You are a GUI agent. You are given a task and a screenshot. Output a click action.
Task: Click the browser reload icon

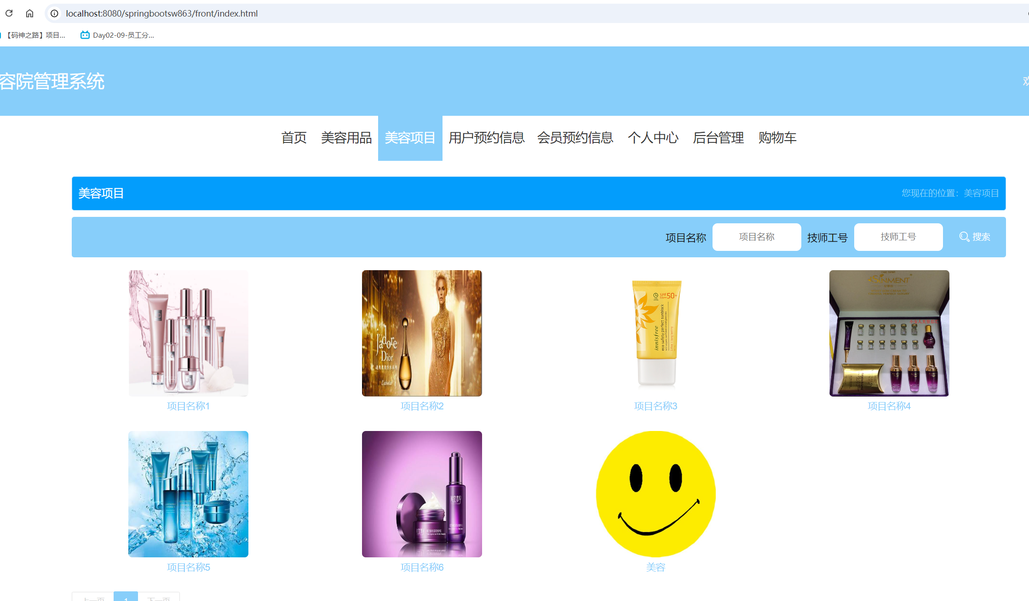[x=9, y=13]
